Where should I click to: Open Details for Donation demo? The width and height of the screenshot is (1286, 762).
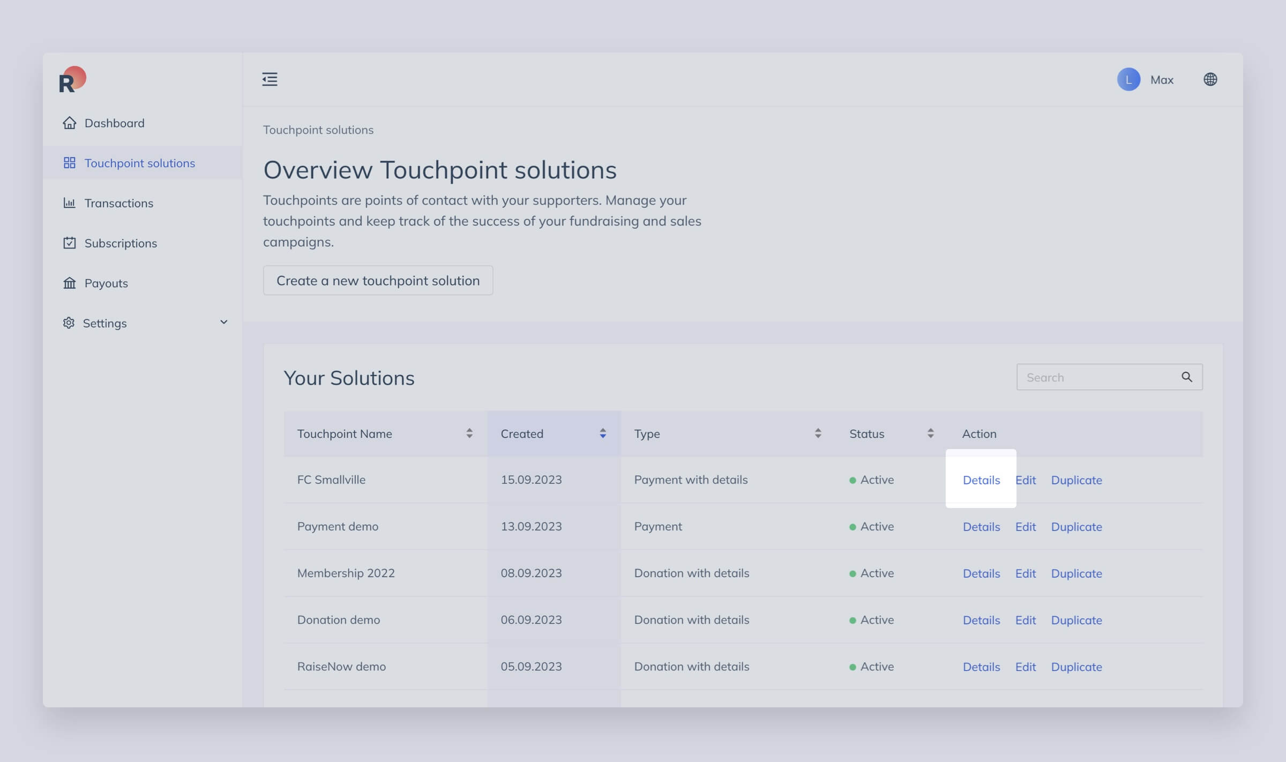(x=981, y=620)
